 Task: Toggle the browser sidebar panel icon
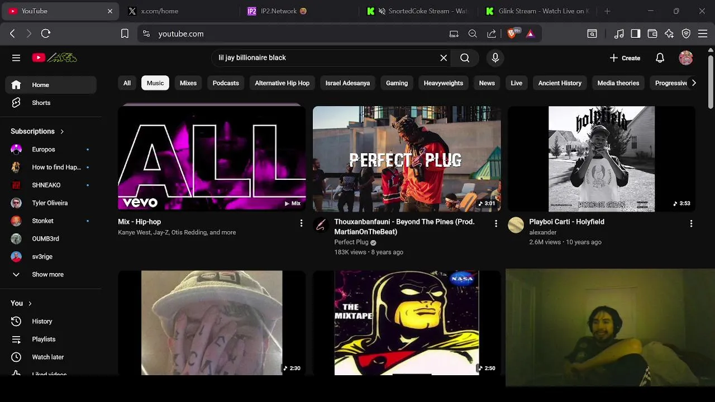pos(636,33)
